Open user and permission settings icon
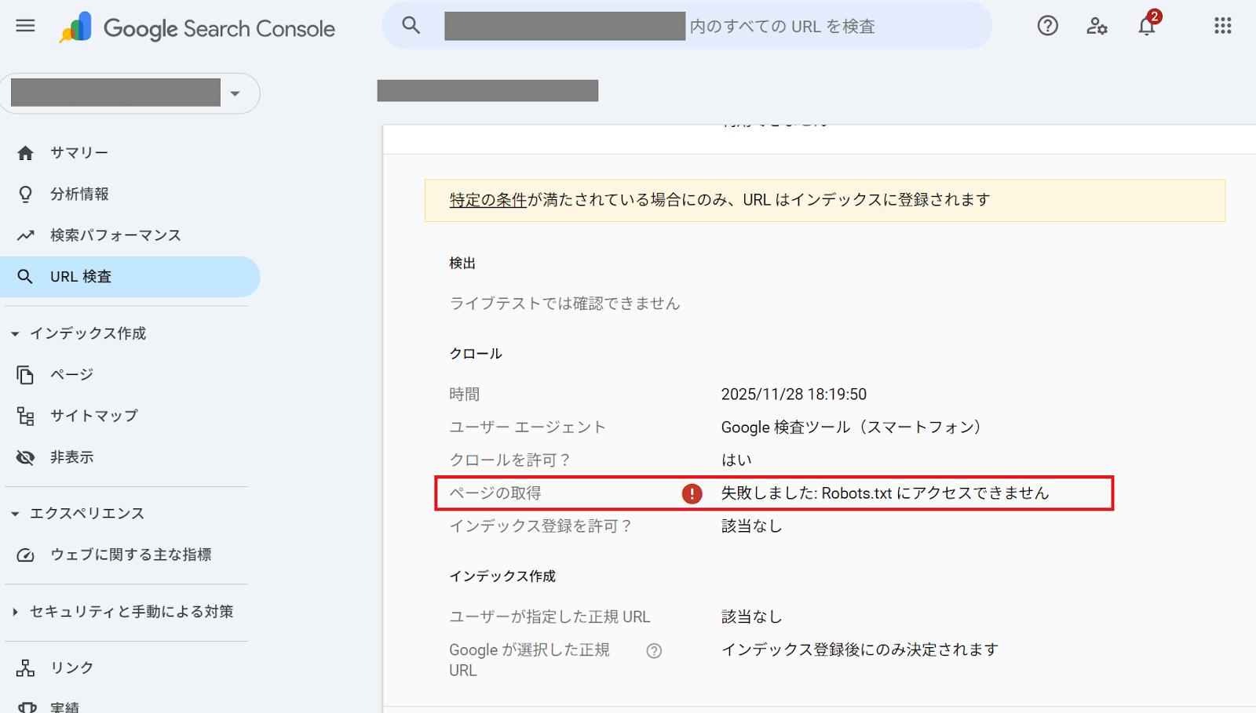 tap(1097, 26)
